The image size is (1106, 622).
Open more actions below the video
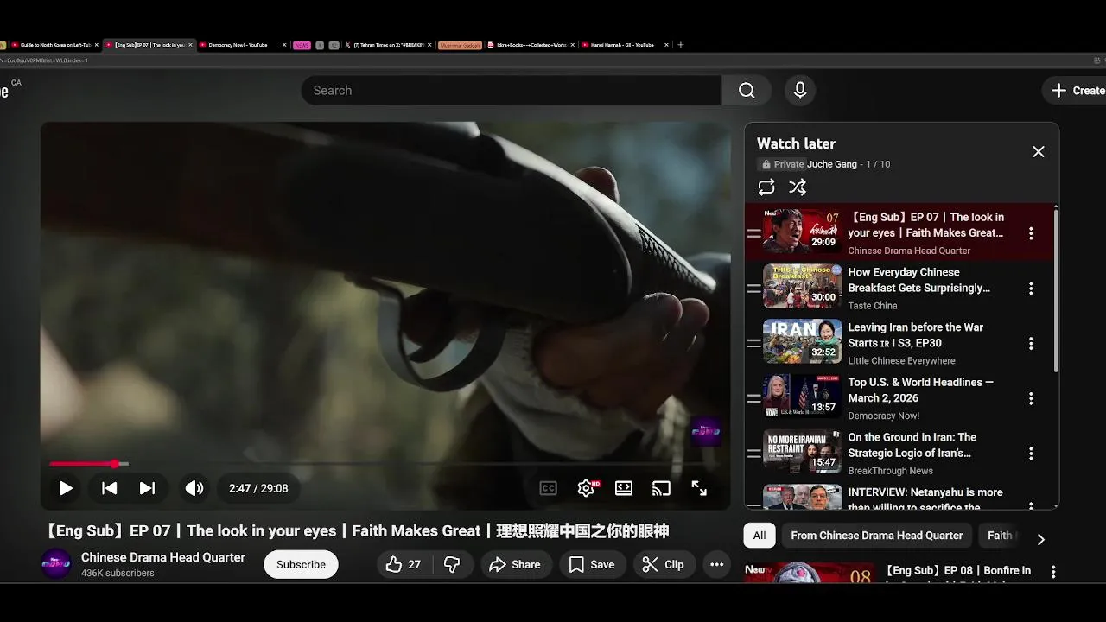[716, 565]
